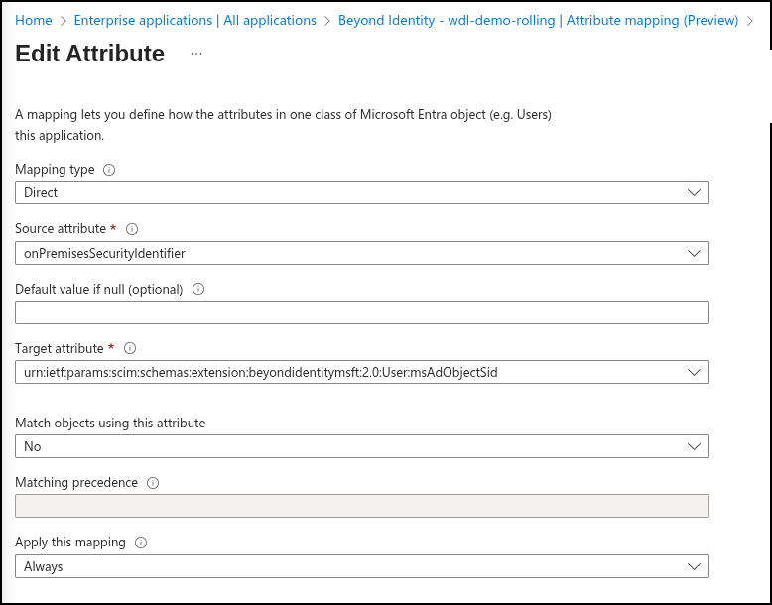
Task: Expand the onPremisesSecurityIdentifier source attribute dropdown
Action: tap(361, 253)
